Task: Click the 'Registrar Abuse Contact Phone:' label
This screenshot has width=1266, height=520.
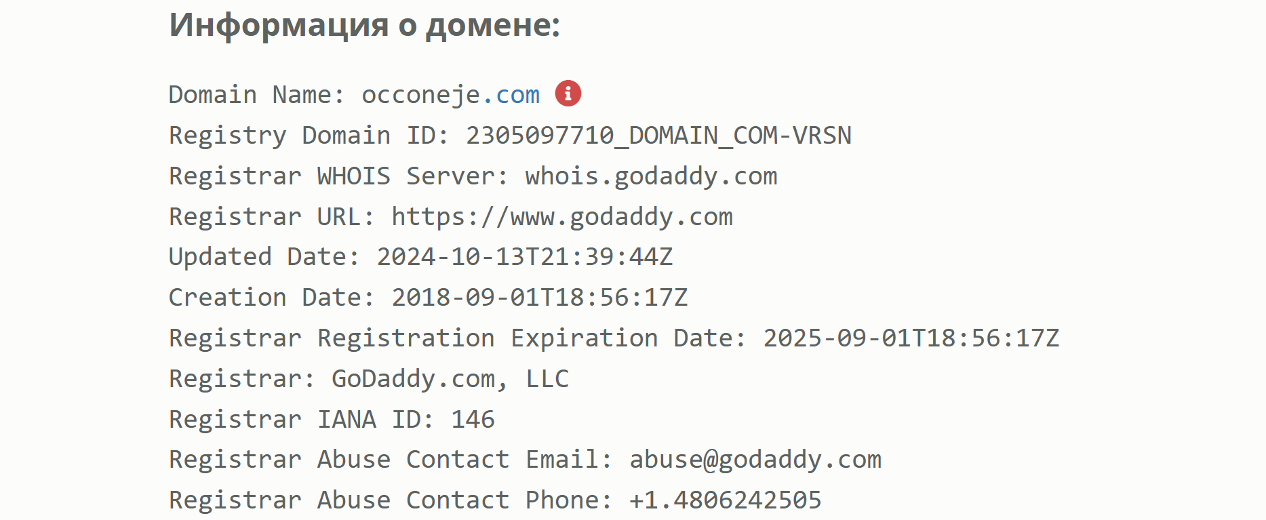Action: pyautogui.click(x=391, y=500)
